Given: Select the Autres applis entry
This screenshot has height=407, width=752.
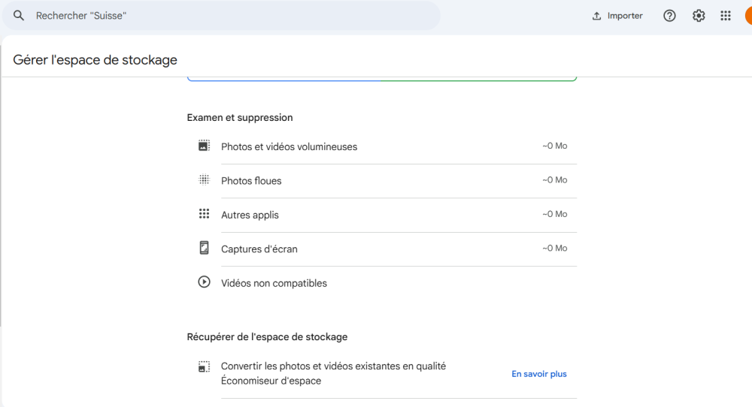Looking at the screenshot, I should [x=250, y=216].
